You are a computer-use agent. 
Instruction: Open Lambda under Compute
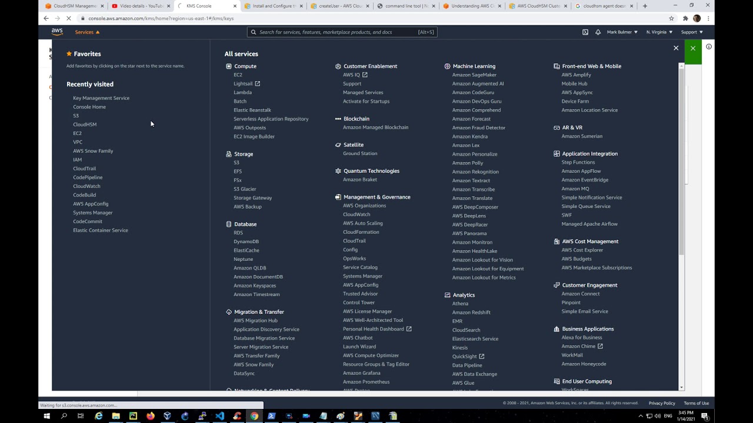pyautogui.click(x=242, y=92)
